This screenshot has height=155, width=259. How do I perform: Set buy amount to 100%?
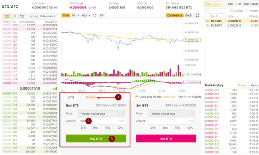coord(119,128)
